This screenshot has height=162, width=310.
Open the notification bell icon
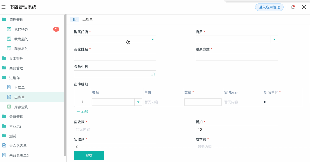coord(293,7)
